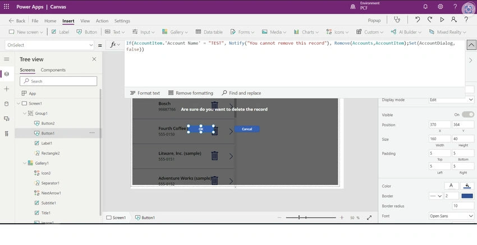Open the notifications bell

pos(425,6)
